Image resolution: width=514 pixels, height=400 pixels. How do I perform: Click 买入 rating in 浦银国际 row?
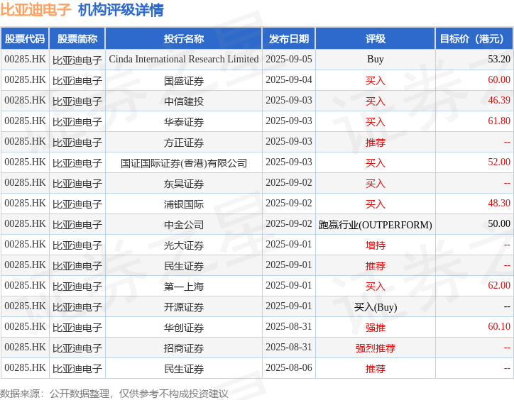[376, 204]
